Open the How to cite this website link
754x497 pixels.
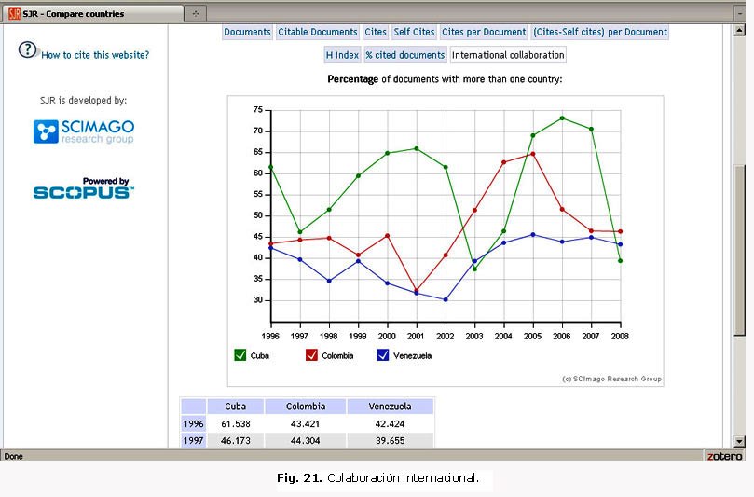point(95,55)
